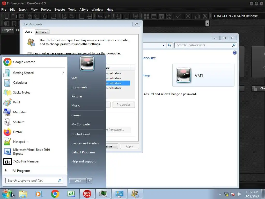Click VM1 account picture in Control Panel
This screenshot has width=265, height=199.
click(183, 75)
